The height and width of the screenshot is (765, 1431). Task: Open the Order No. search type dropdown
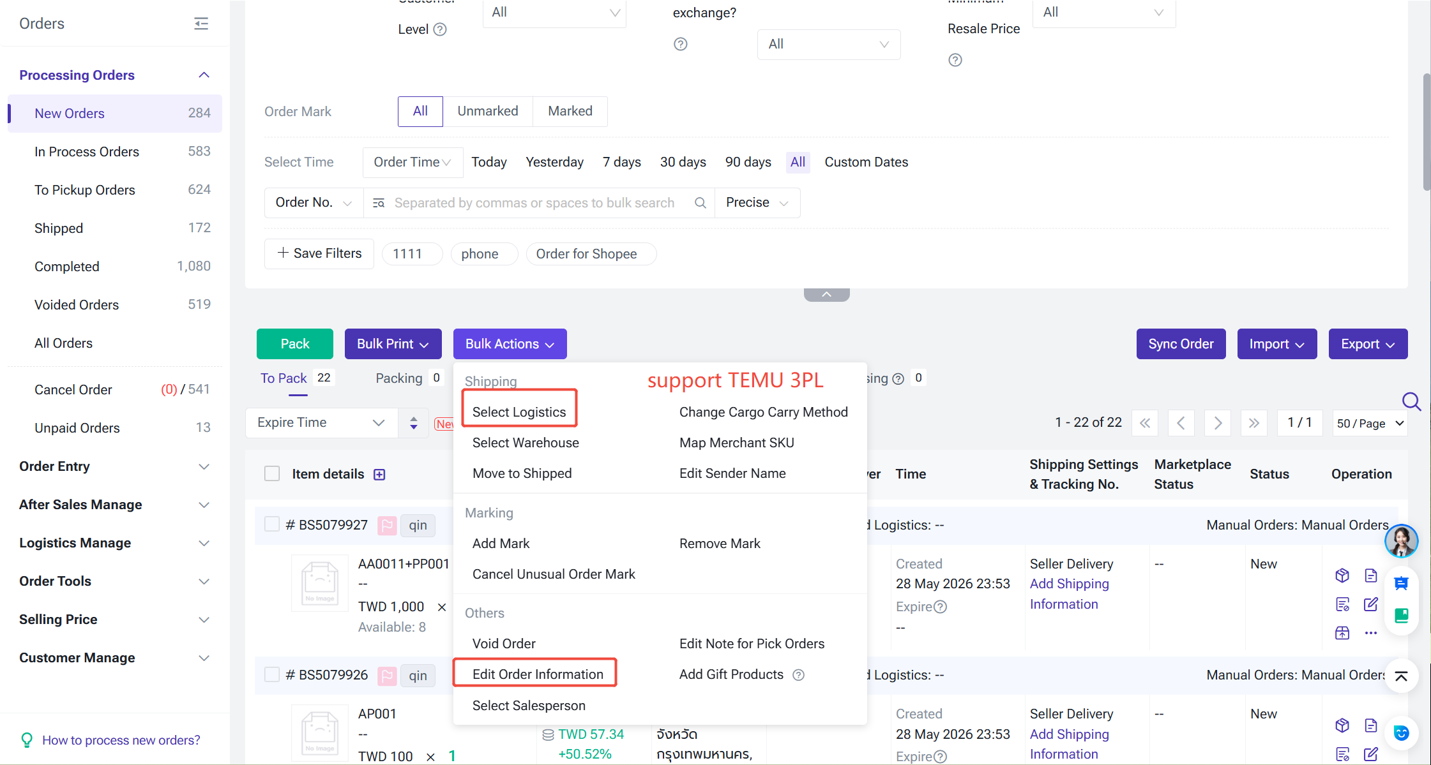314,203
